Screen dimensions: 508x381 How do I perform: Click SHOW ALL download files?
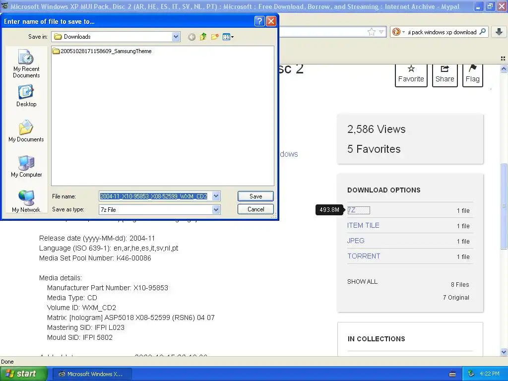[362, 282]
